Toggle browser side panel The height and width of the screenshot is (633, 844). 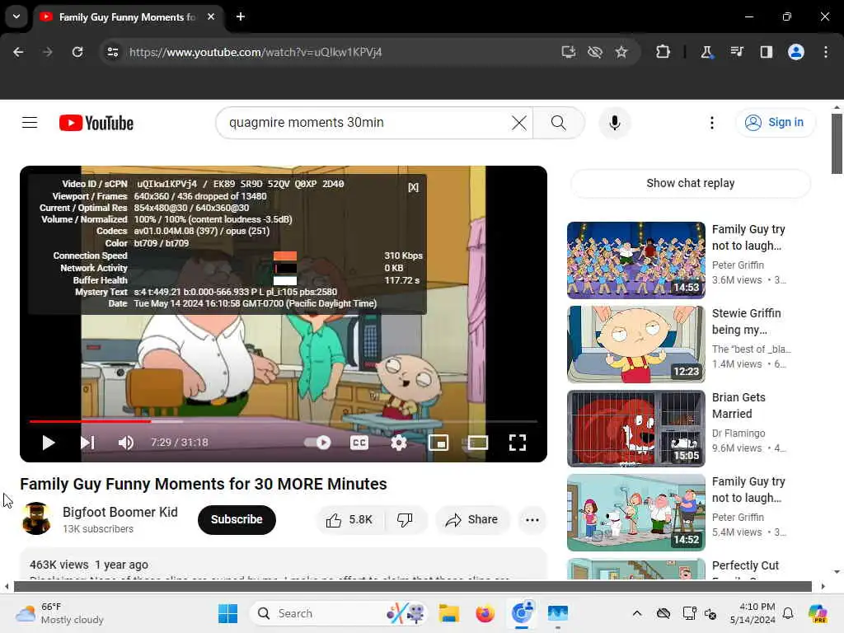(x=766, y=52)
